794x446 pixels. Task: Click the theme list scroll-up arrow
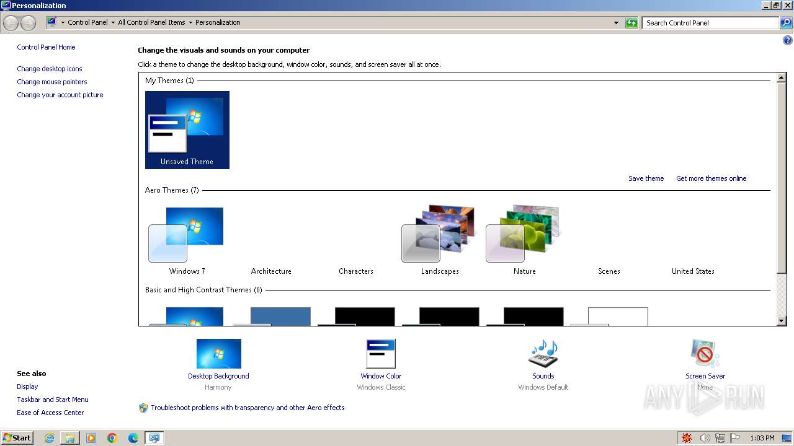pyautogui.click(x=782, y=77)
